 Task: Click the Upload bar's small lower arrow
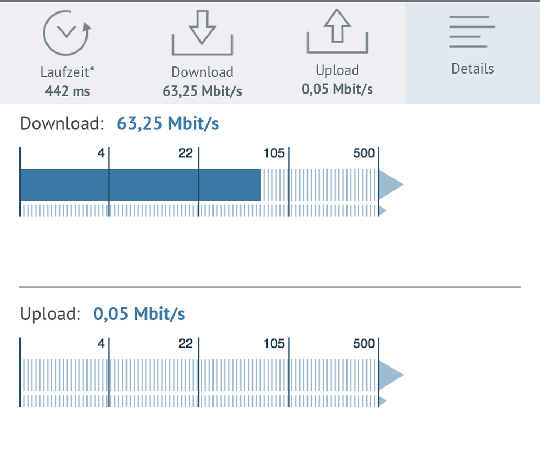click(383, 400)
